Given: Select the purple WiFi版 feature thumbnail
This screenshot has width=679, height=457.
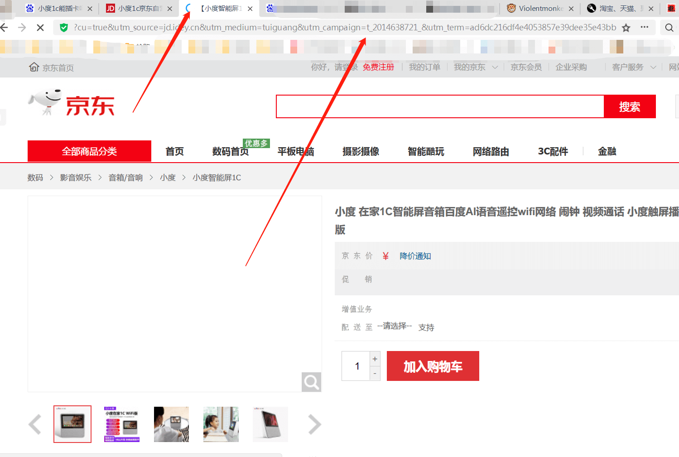Looking at the screenshot, I should 122,424.
